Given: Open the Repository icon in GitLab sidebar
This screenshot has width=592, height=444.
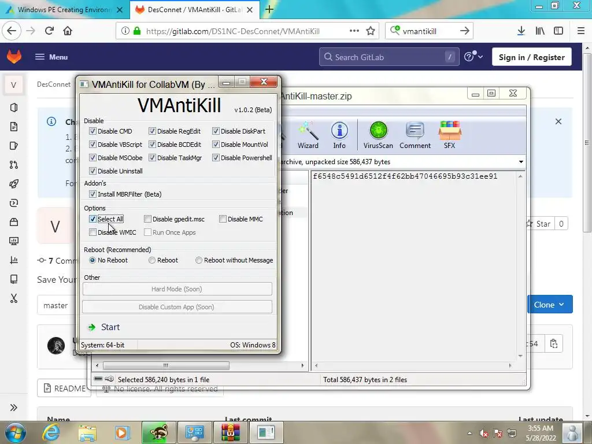Looking at the screenshot, I should pyautogui.click(x=14, y=127).
